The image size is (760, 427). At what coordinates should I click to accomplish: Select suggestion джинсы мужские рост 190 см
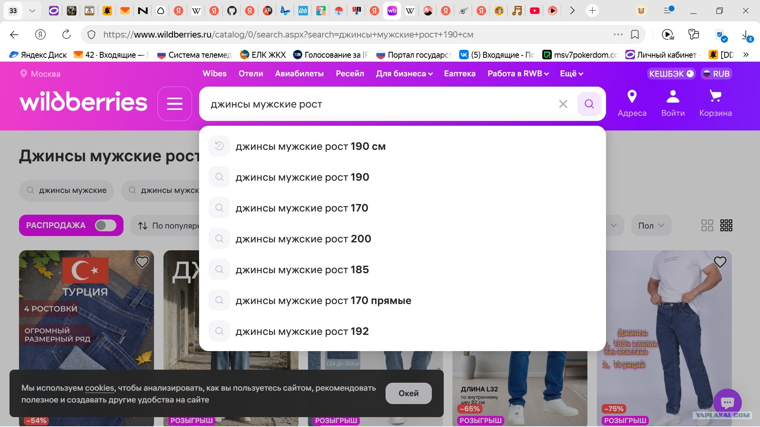point(402,146)
